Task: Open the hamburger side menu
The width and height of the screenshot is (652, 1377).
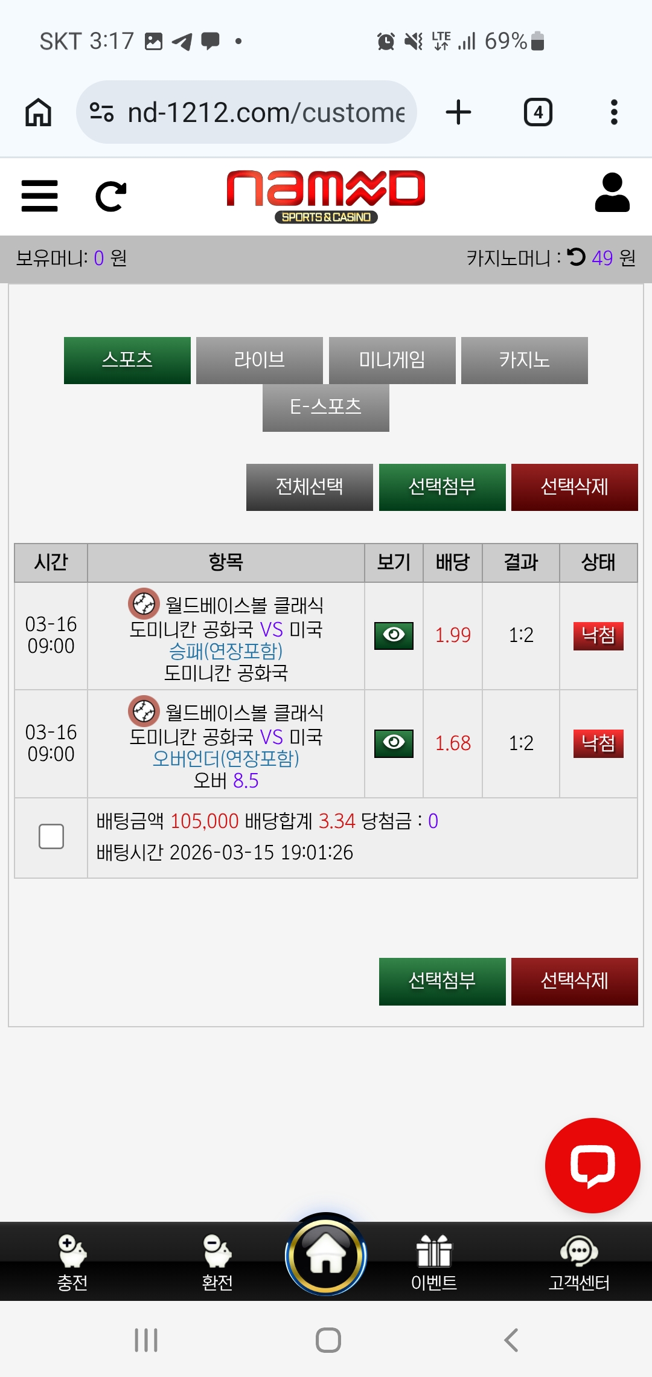Action: [x=39, y=196]
